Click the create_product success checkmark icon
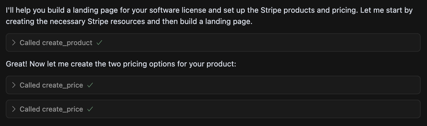The image size is (427, 126). (99, 43)
